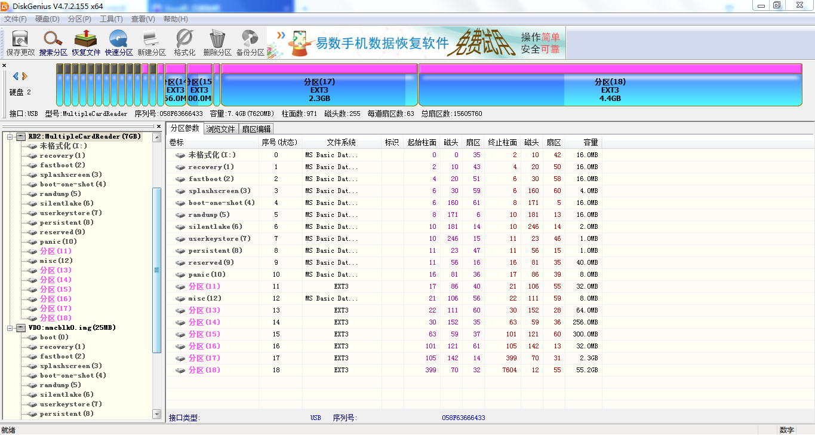
Task: Click the VD0:mmcblk0.img disk icon in tree
Action: pyautogui.click(x=21, y=327)
